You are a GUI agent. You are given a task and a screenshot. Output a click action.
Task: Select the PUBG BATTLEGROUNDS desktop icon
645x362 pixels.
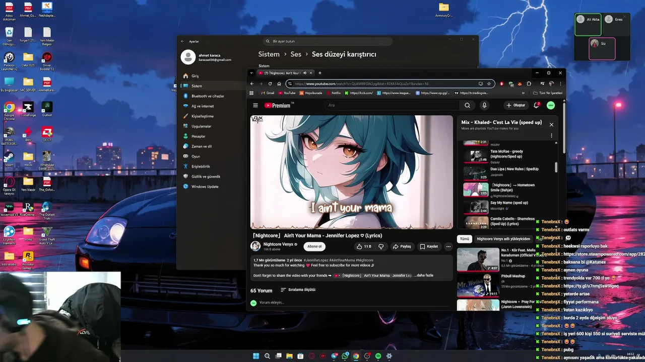9,136
